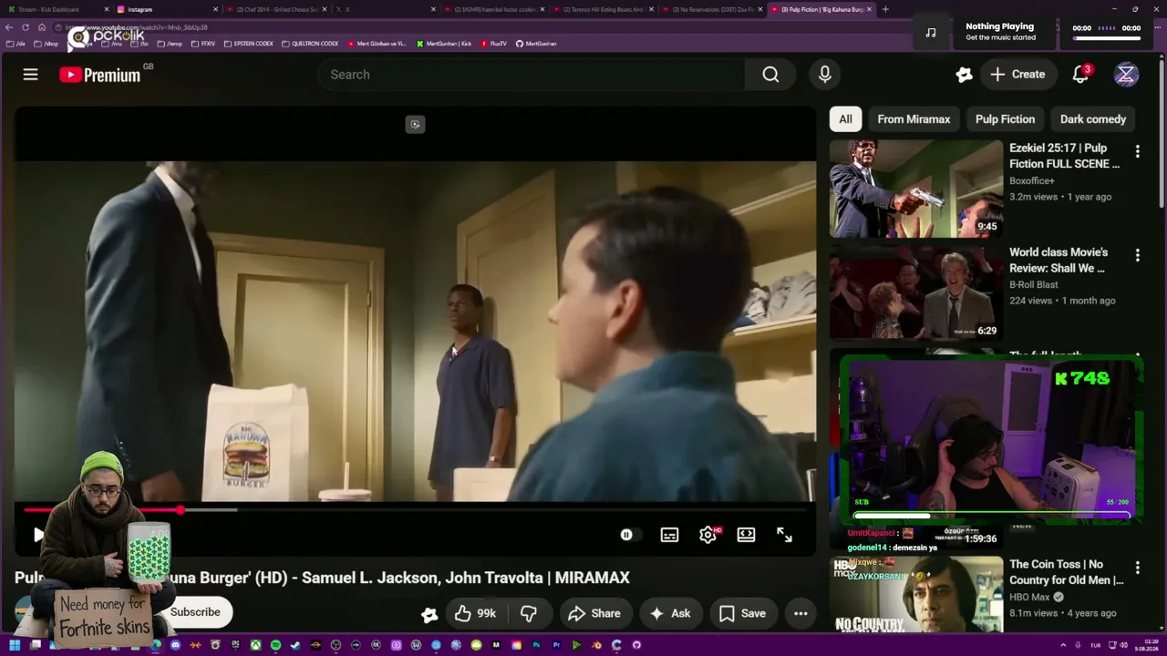Open the account avatar menu
The height and width of the screenshot is (656, 1167).
1126,75
